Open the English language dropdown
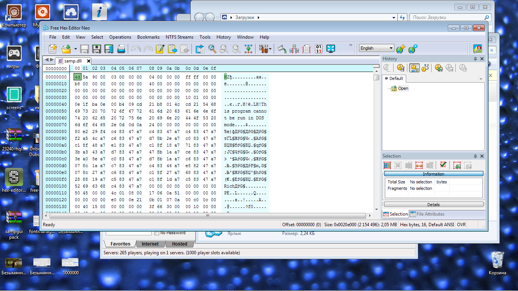Screen dimensions: 518x291 point(377,48)
